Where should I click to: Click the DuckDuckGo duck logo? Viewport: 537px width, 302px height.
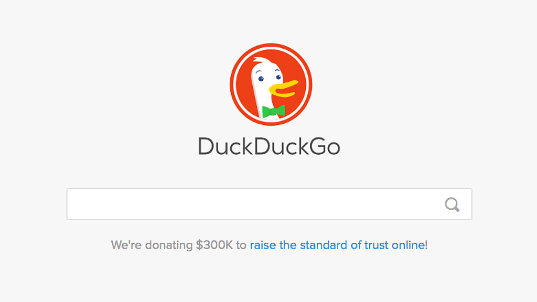(x=271, y=84)
